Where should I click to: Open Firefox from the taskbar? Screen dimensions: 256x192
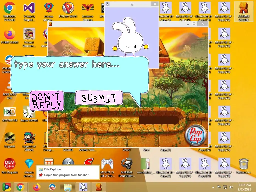pos(37,187)
